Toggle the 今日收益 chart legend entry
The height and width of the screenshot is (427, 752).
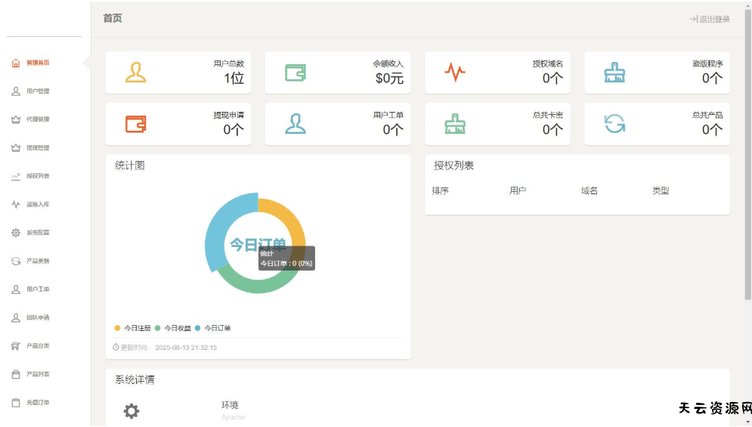coord(177,328)
